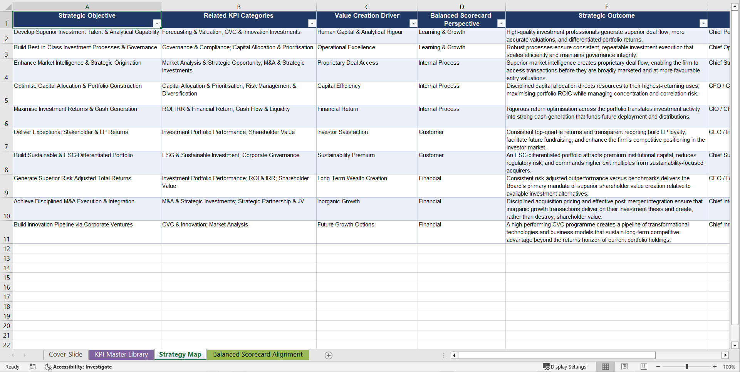Select row 22 header
Image resolution: width=740 pixels, height=372 pixels.
click(x=6, y=345)
